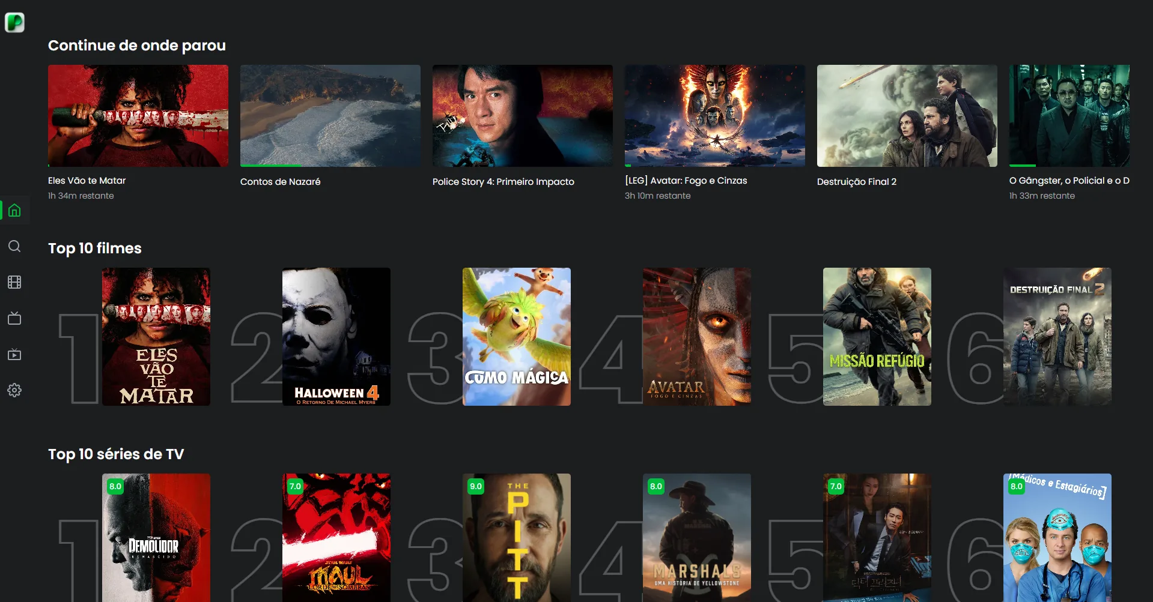Open the TV series sidebar icon

pos(14,318)
